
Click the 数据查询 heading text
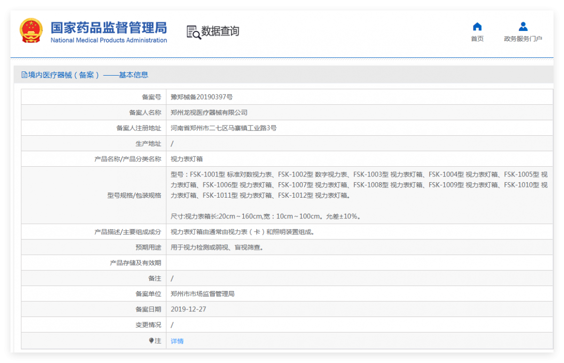point(220,31)
